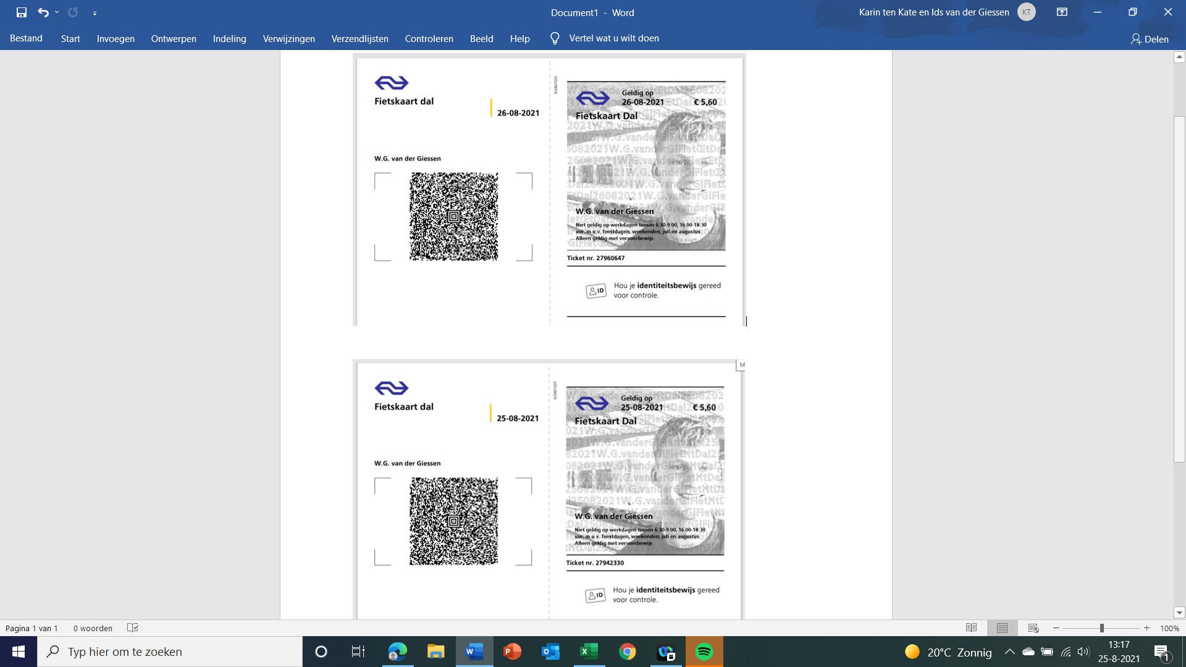This screenshot has width=1186, height=667.
Task: Open Excel from the taskbar
Action: (589, 652)
